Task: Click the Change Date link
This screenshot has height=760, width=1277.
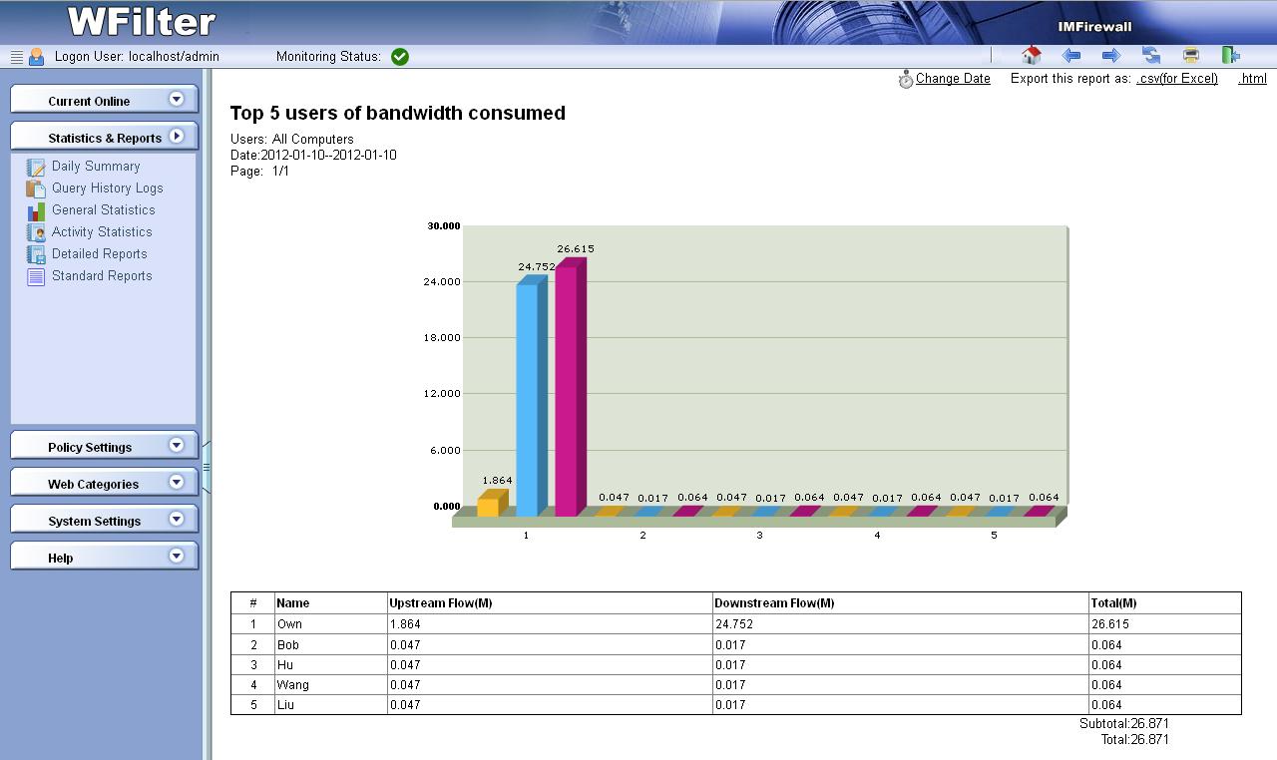Action: pos(952,79)
